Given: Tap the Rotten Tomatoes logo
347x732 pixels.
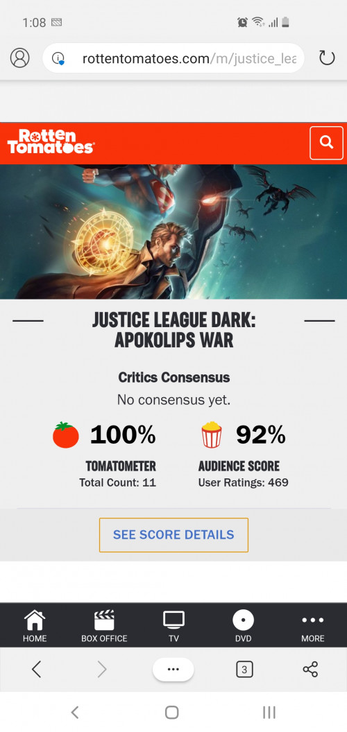Looking at the screenshot, I should [51, 142].
